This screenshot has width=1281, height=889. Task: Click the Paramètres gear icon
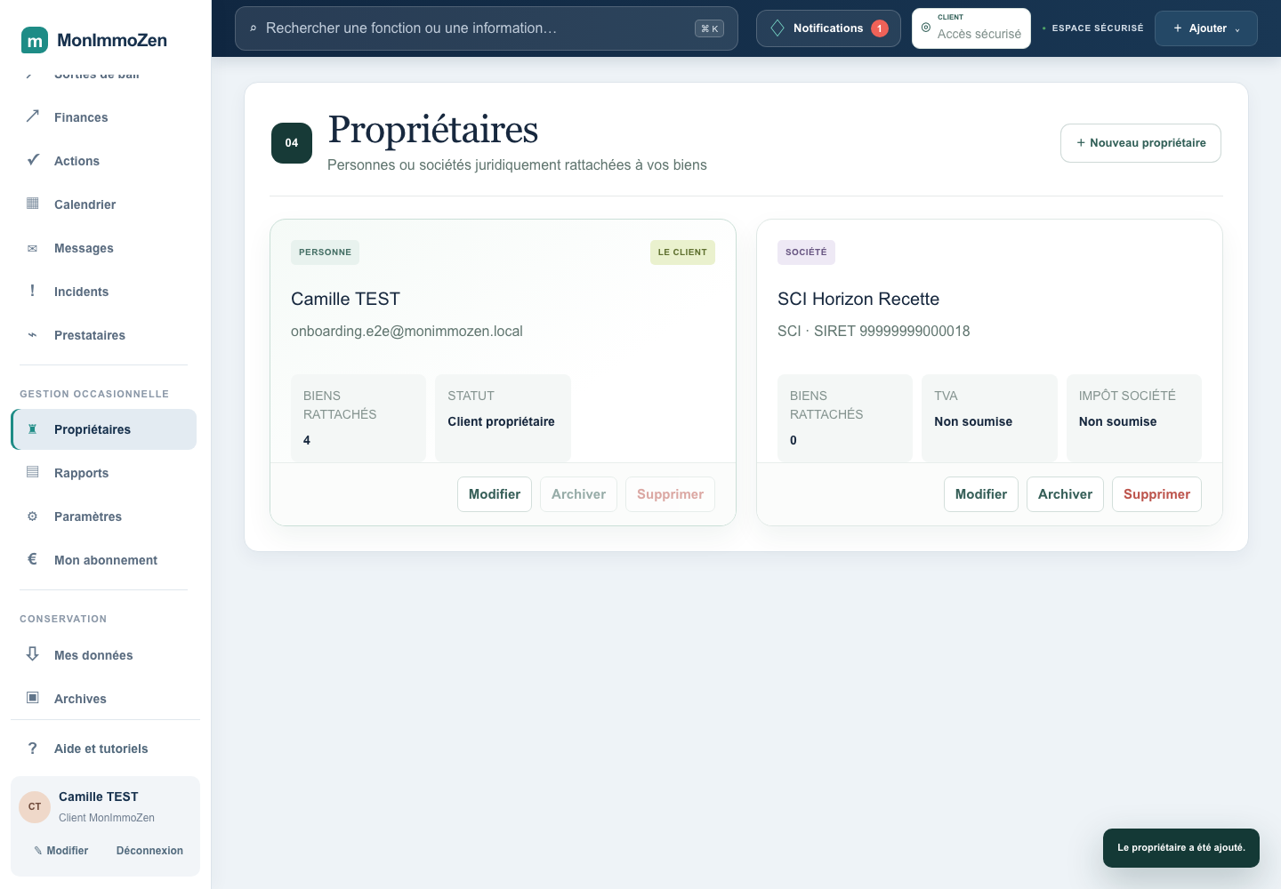[33, 517]
